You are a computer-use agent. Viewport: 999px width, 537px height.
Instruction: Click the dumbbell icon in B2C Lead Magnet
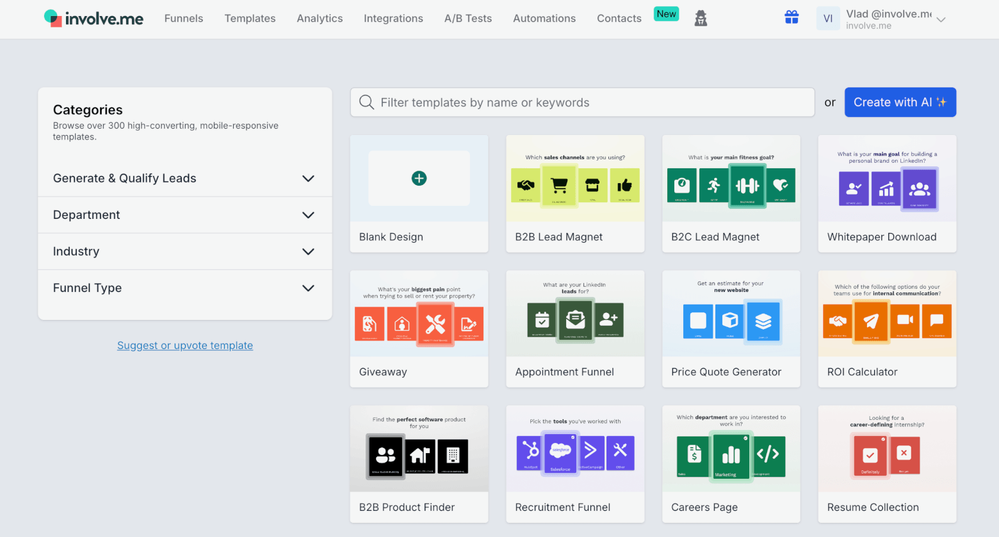(747, 186)
